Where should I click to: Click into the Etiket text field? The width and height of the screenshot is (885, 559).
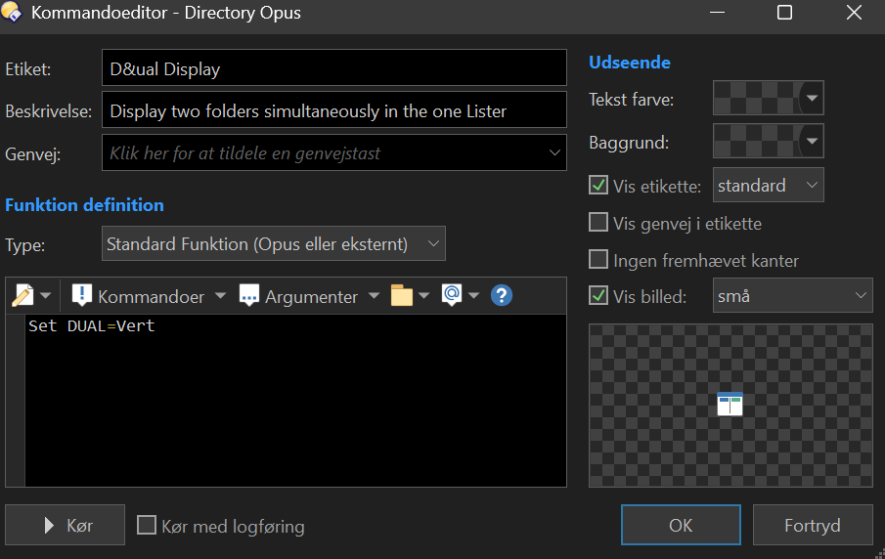pos(334,68)
